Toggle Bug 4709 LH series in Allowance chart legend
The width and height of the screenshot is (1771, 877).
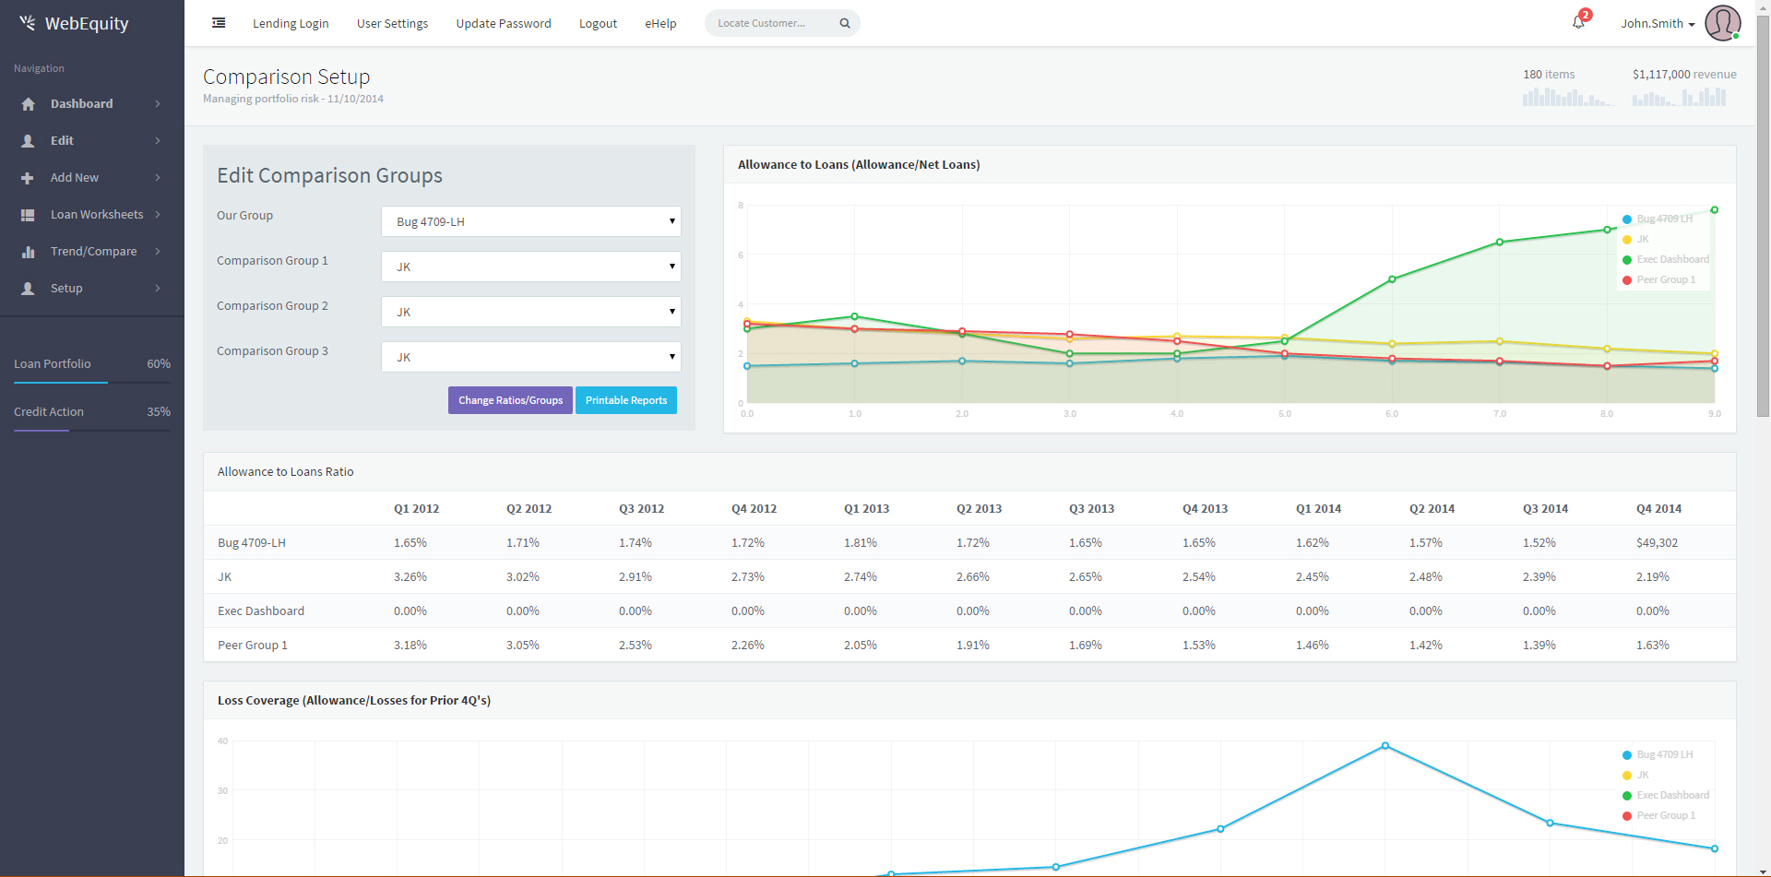1664,219
